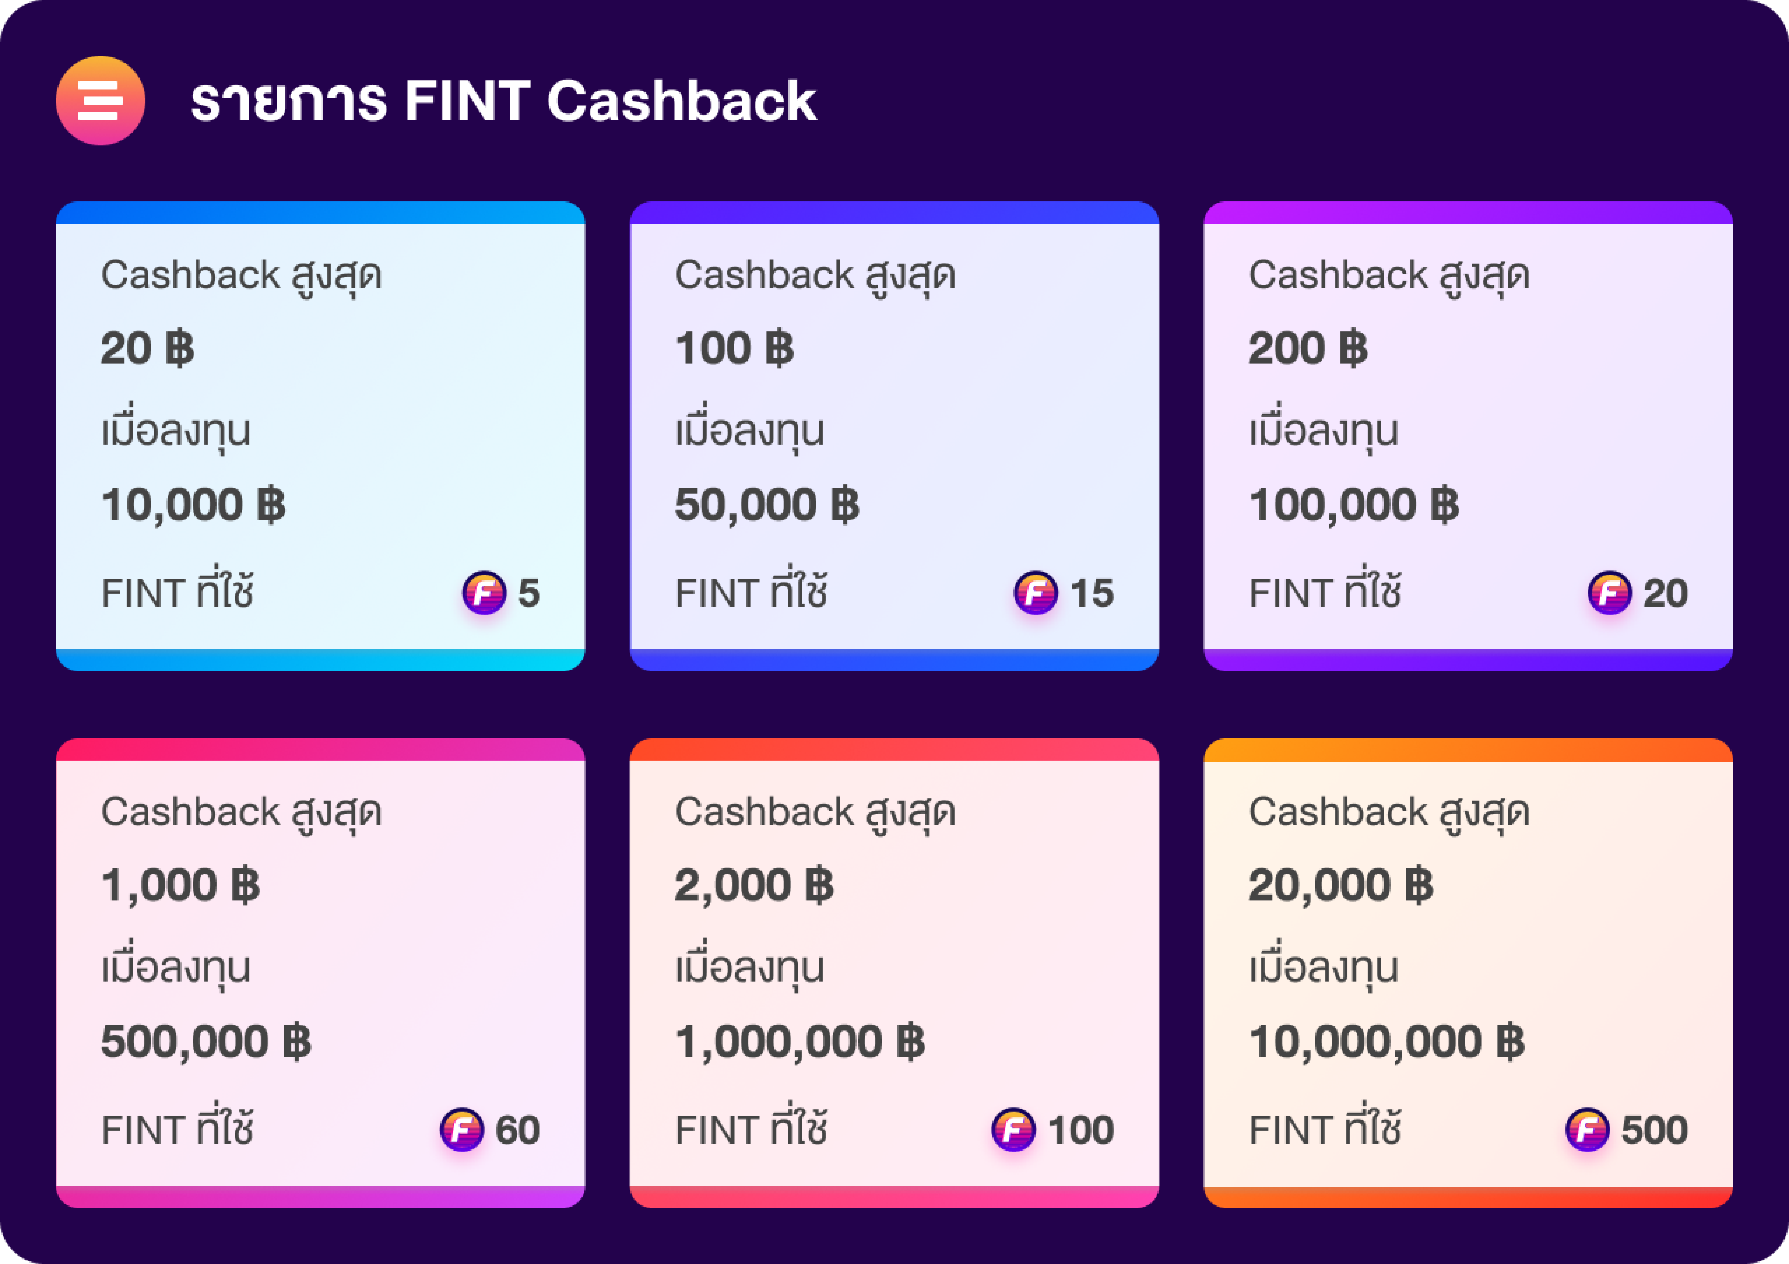Click the 100,000 ฿ investment amount

(x=1353, y=505)
